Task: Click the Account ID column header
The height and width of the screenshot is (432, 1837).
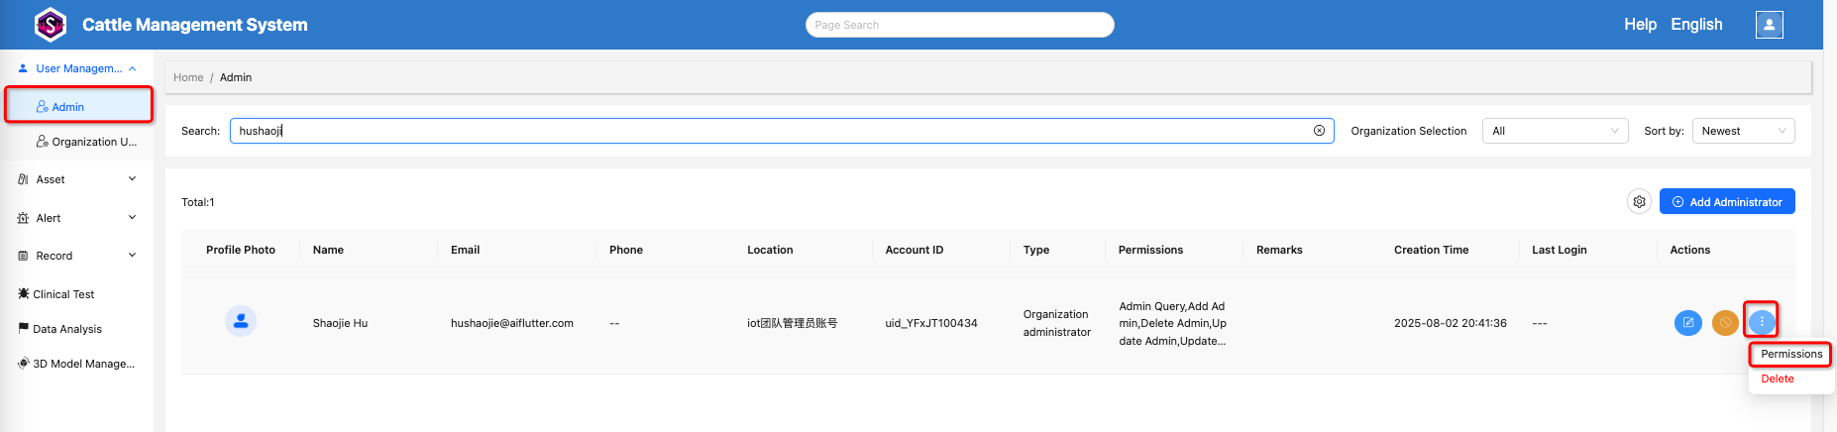Action: point(914,250)
